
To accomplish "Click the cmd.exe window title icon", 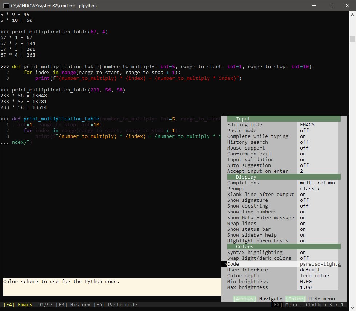I will click(6, 6).
